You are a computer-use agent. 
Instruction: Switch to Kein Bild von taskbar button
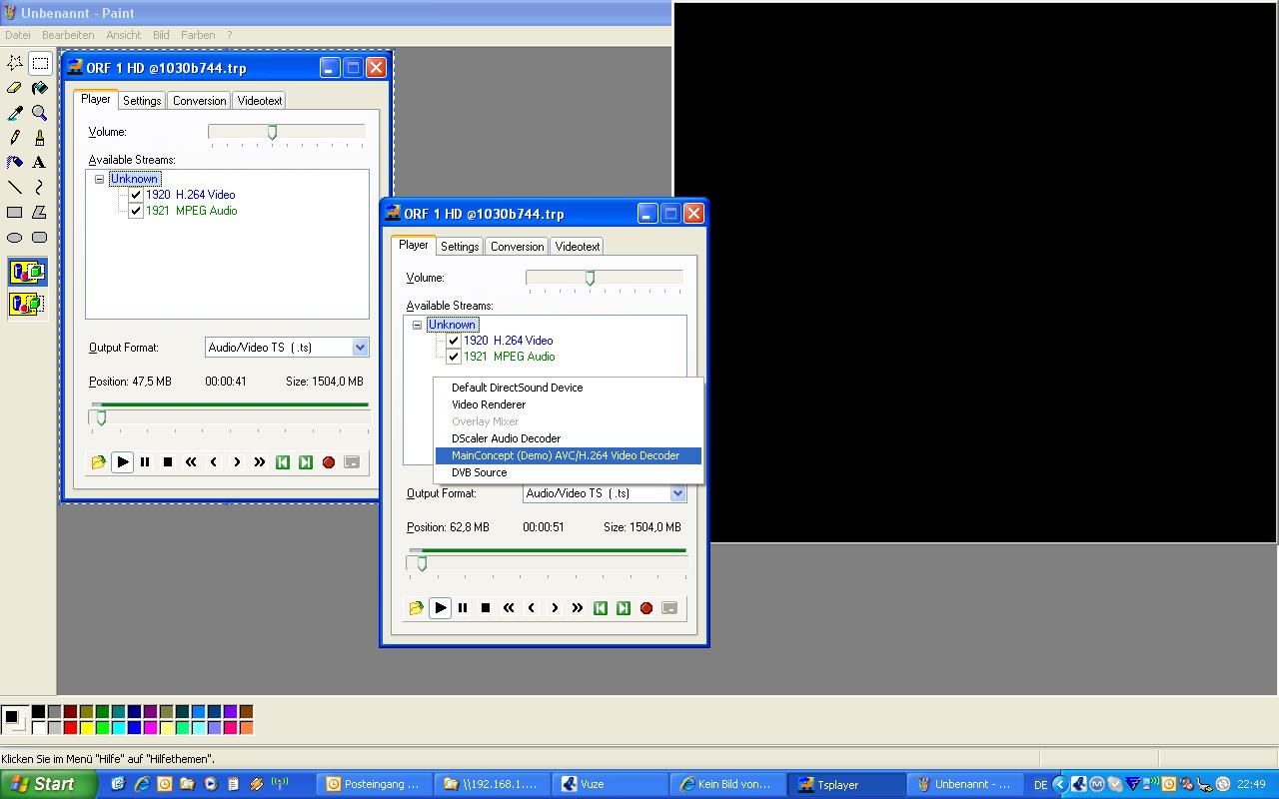point(727,784)
